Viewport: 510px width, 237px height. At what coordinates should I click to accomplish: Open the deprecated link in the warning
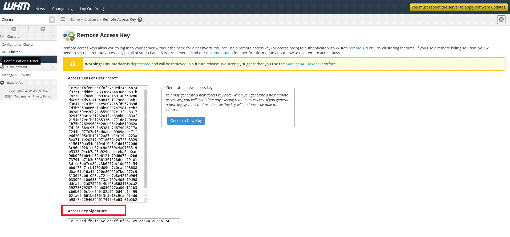click(140, 64)
